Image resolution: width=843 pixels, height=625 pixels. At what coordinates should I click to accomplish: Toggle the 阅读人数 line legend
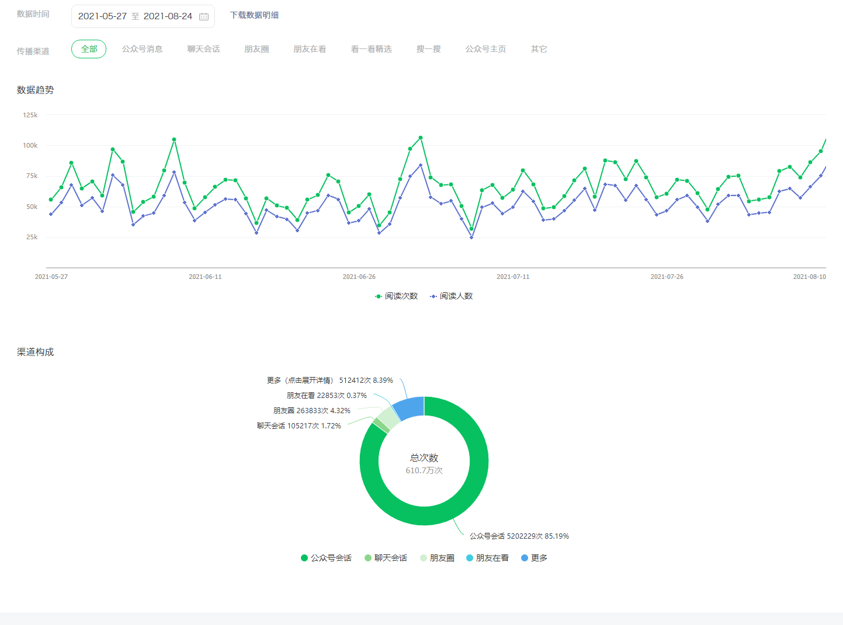[433, 296]
